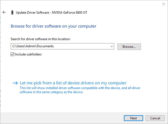The image size is (168, 124).
Task: Go back using the back arrow
Action: [x=4, y=12]
